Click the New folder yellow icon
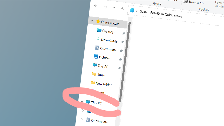 pos(93,83)
